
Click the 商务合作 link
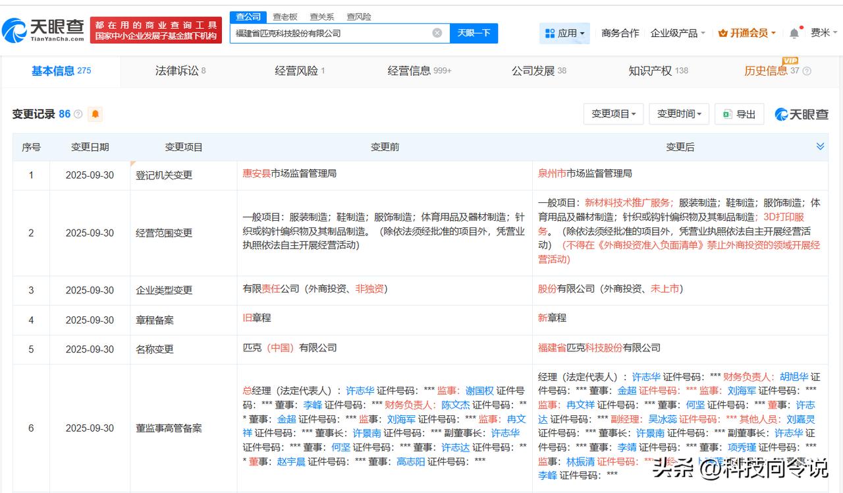[620, 33]
